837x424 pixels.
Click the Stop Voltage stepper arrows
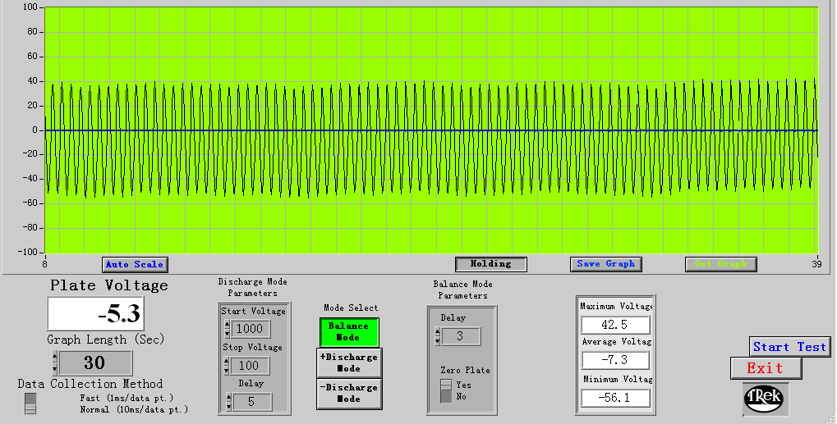[x=226, y=366]
